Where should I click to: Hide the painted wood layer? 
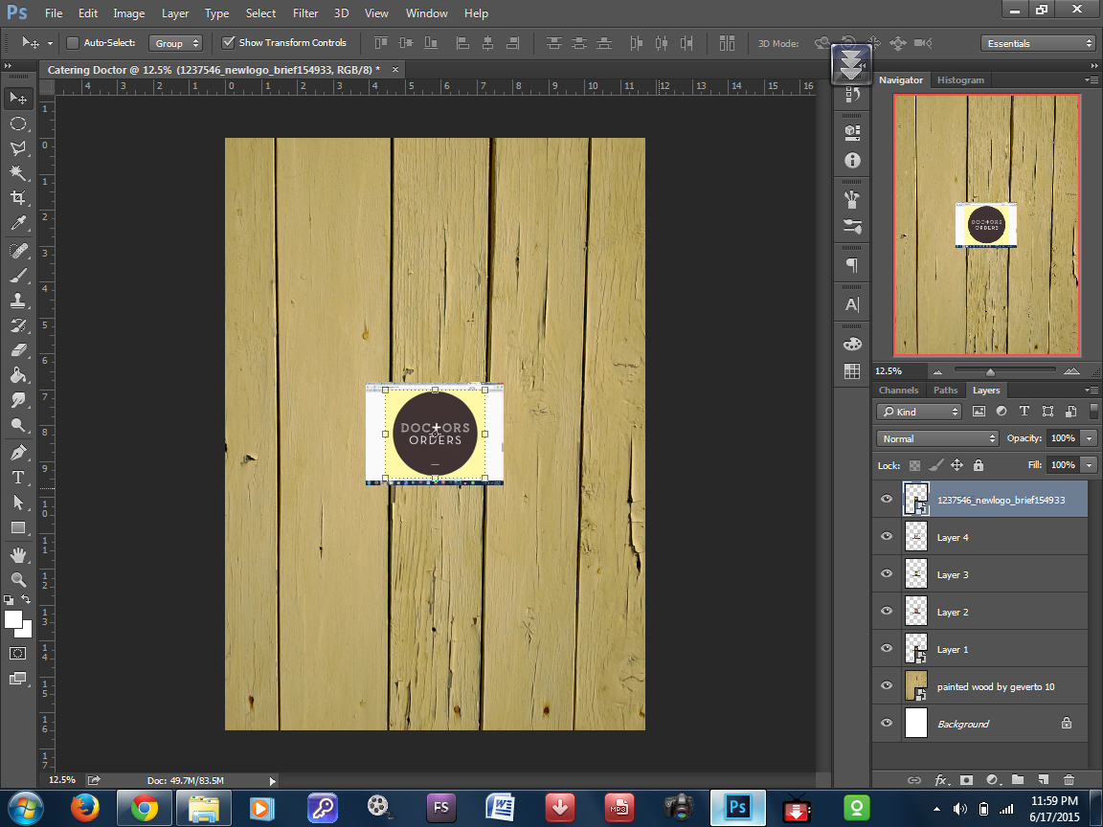887,686
